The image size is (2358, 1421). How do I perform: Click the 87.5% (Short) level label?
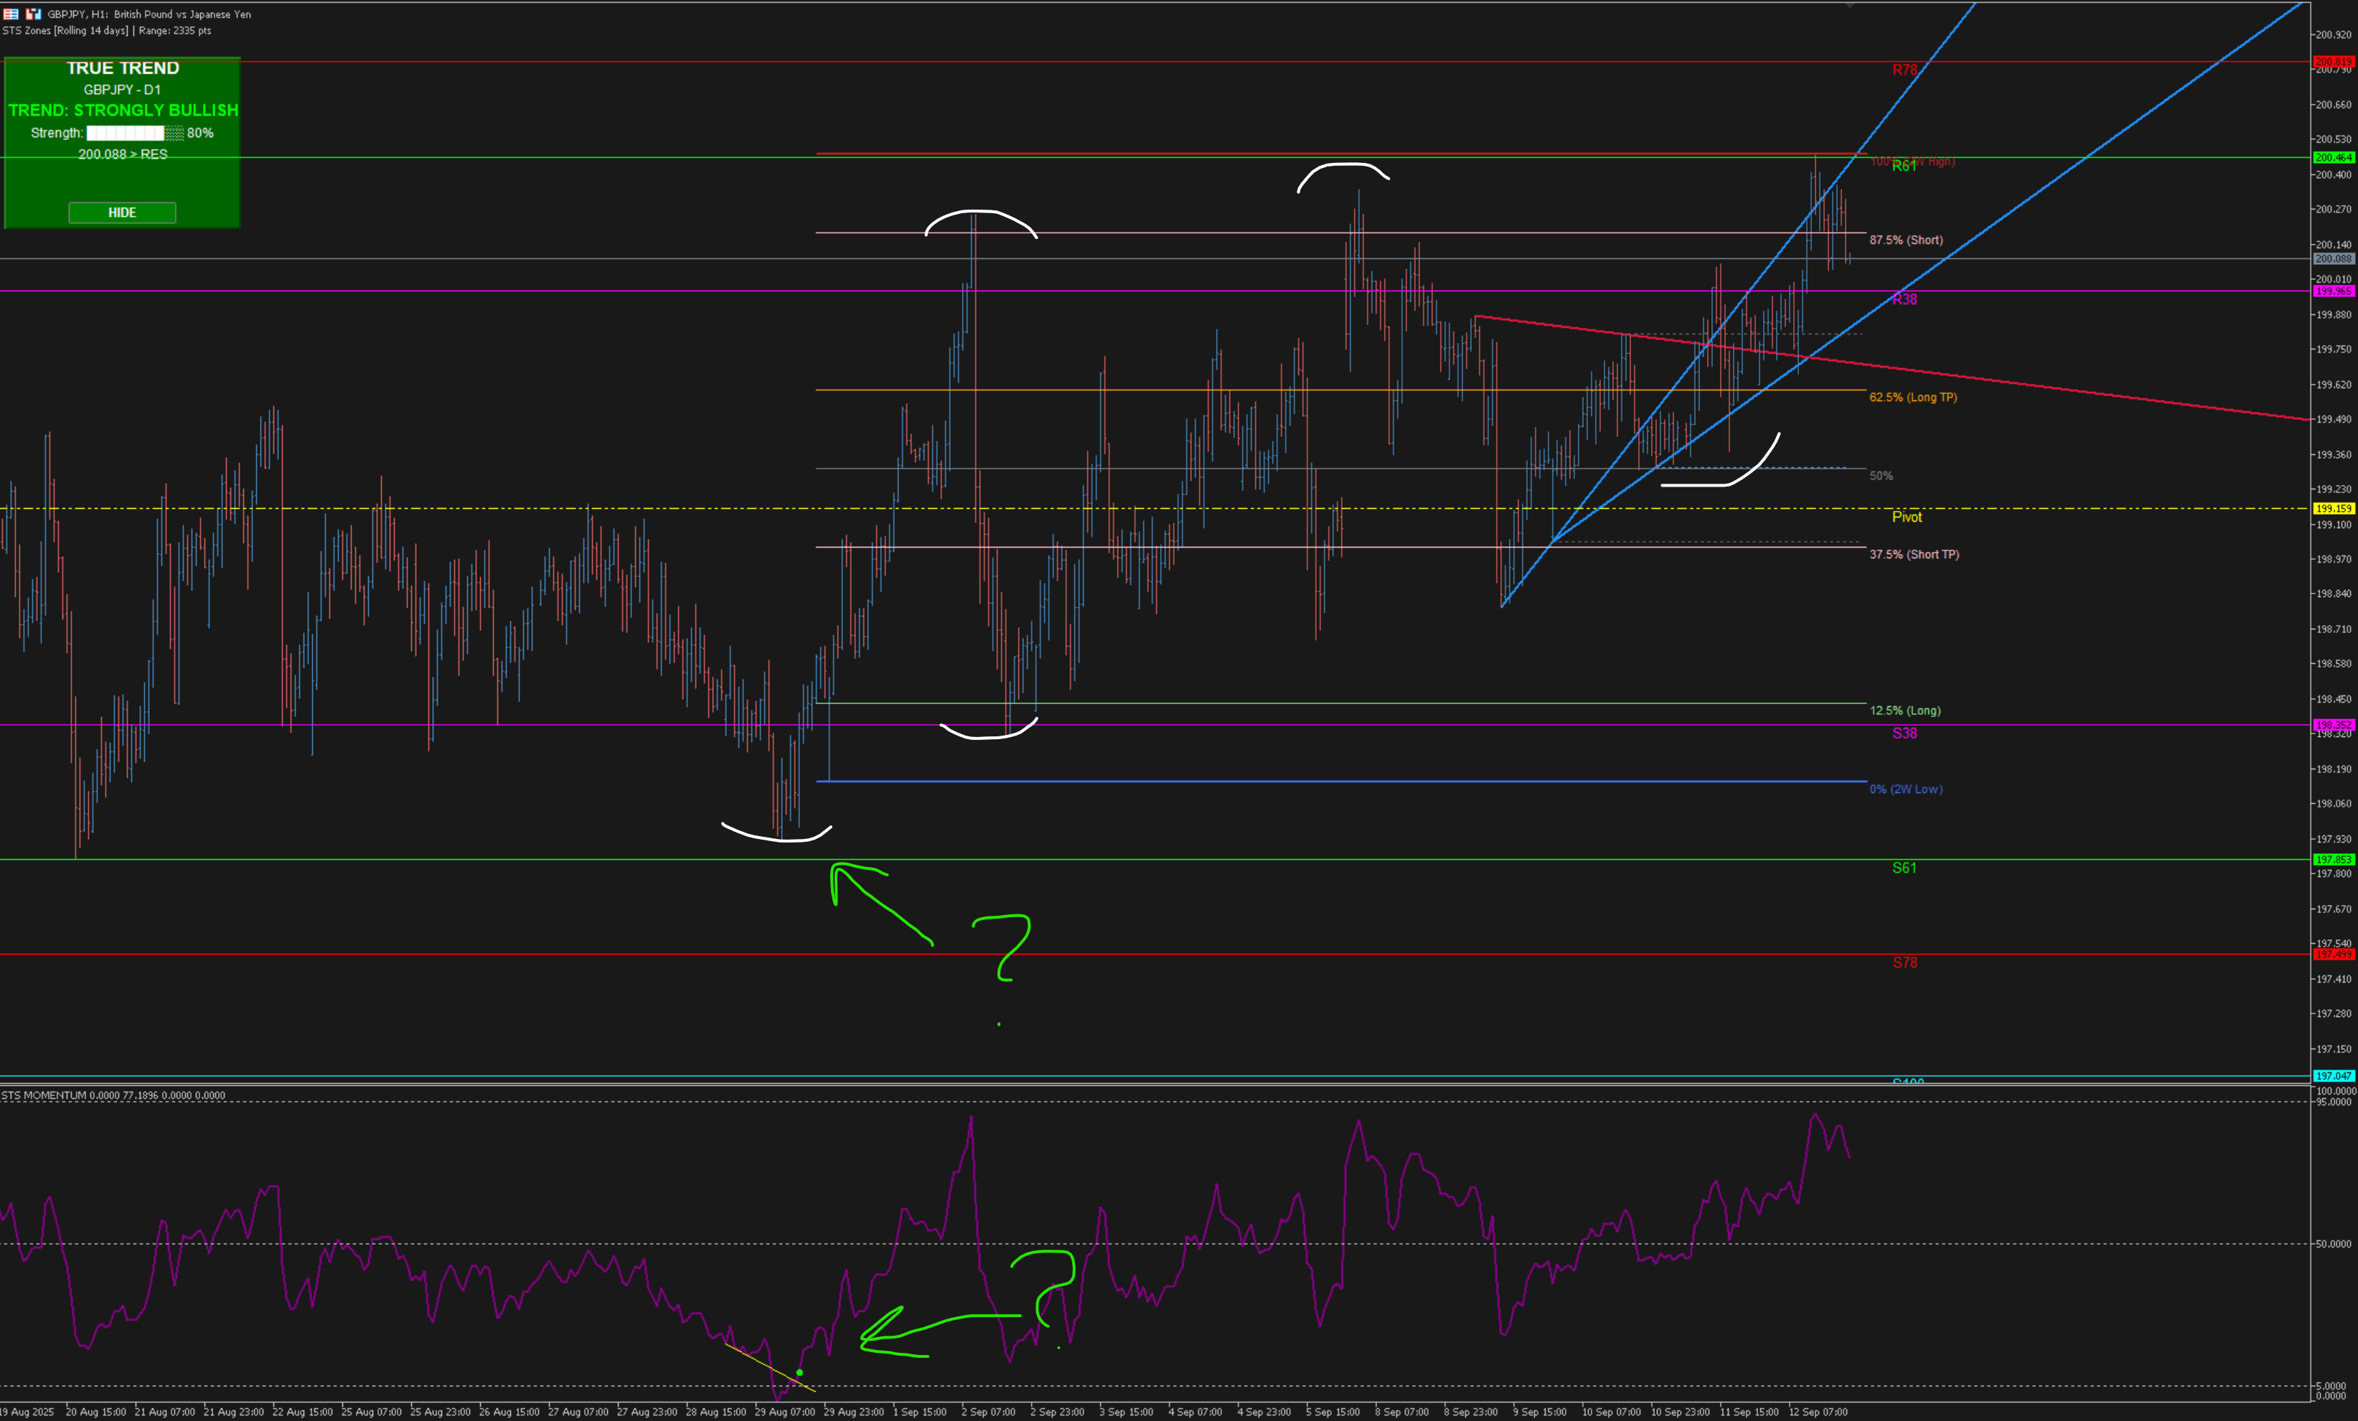(x=1905, y=240)
